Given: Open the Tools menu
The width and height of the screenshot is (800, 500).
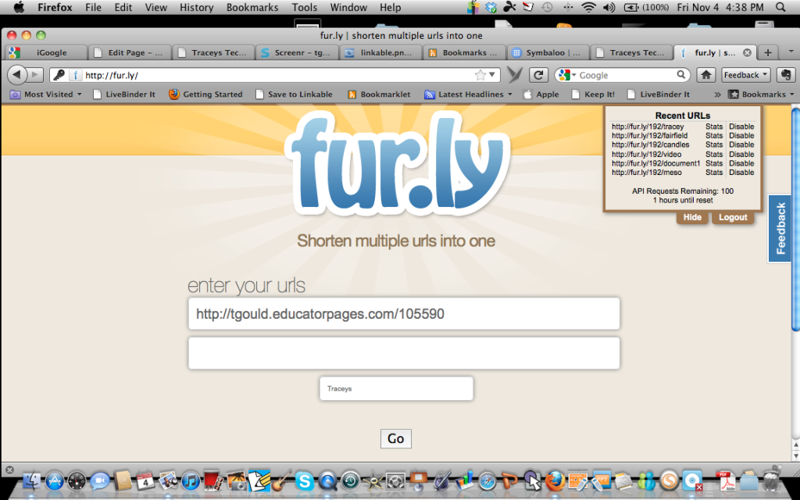Looking at the screenshot, I should 304,7.
